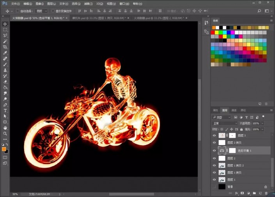
Task: Show the 背景 layer visibility box
Action: (214, 187)
